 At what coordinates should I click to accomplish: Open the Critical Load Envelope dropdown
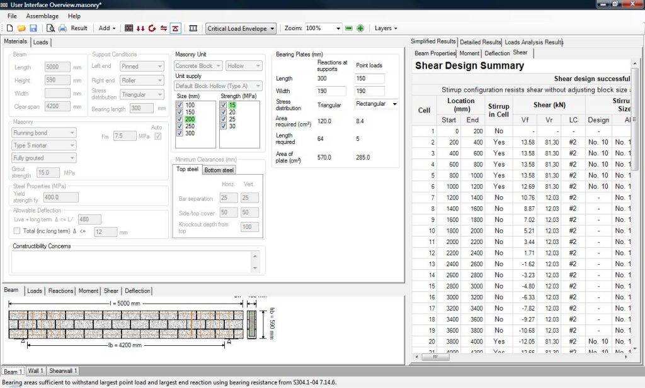point(241,28)
